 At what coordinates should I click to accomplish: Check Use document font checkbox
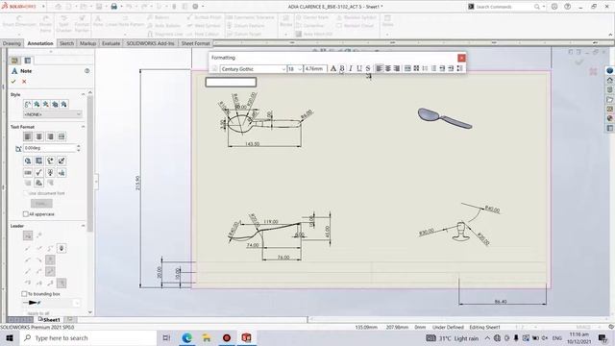click(26, 193)
